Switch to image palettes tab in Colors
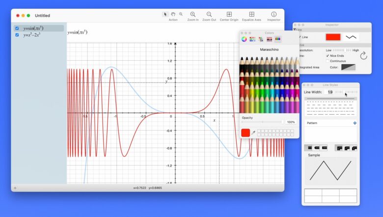 pyautogui.click(x=270, y=39)
